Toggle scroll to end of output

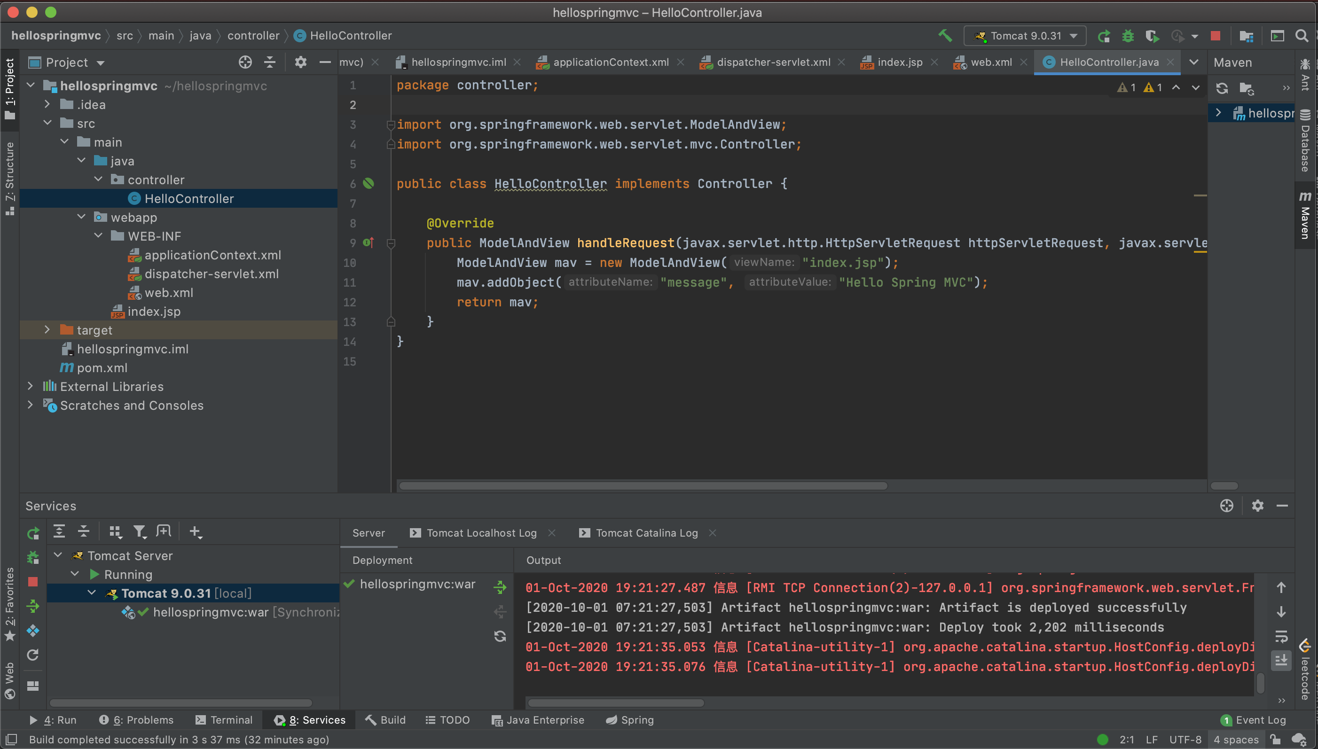(x=1281, y=660)
